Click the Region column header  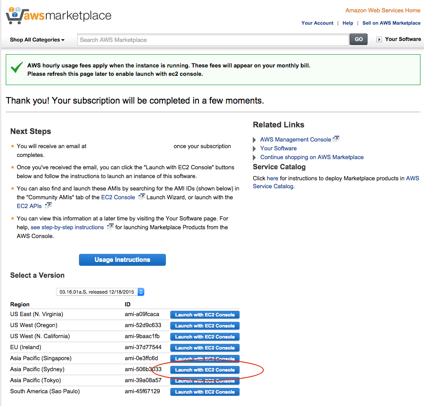20,305
